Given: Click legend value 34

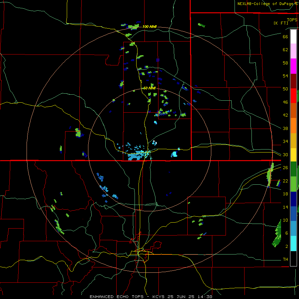Looking at the screenshot, I should (x=285, y=142).
